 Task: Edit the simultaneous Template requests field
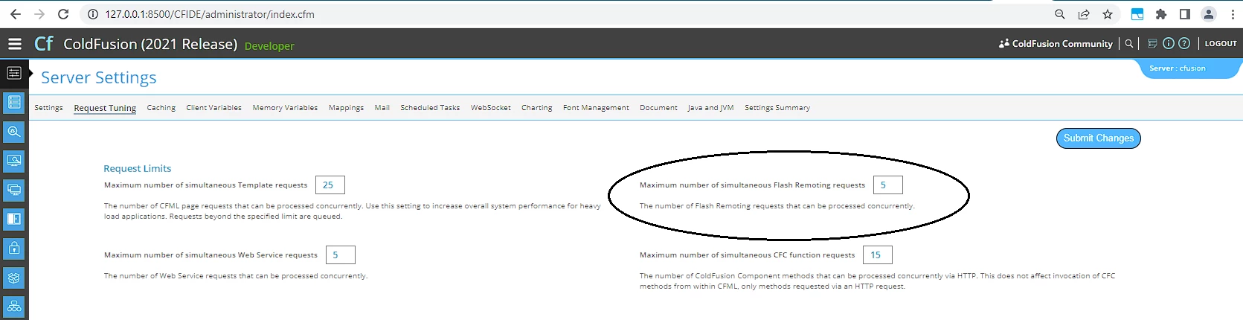[330, 185]
